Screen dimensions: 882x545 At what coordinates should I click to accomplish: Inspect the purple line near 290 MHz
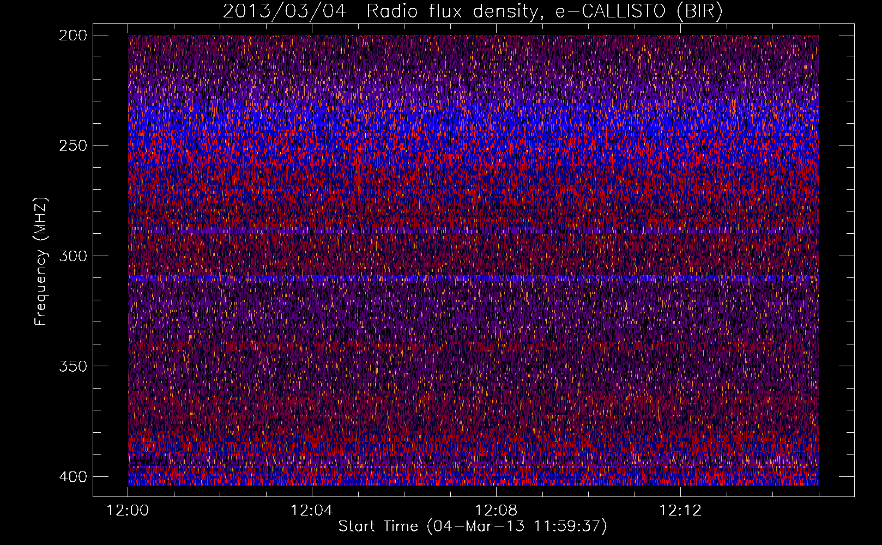click(x=473, y=231)
